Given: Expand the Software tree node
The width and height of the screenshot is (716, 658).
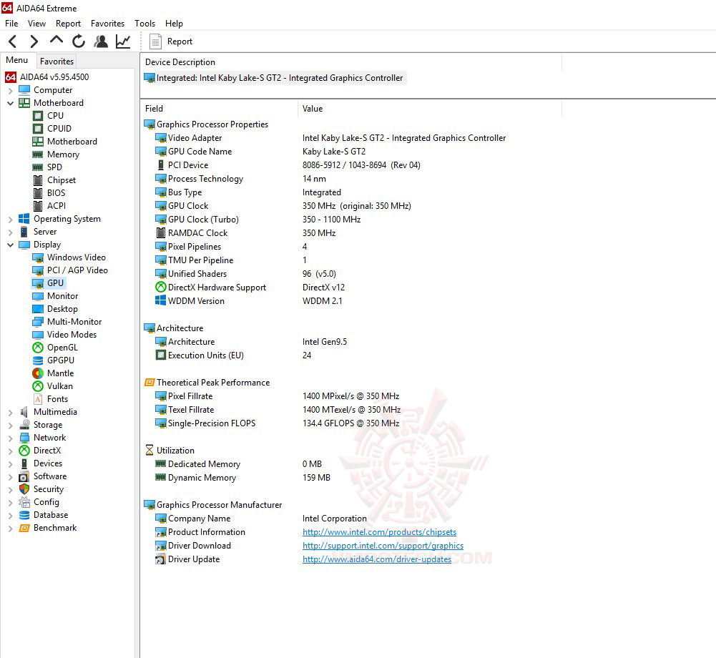Looking at the screenshot, I should point(10,477).
